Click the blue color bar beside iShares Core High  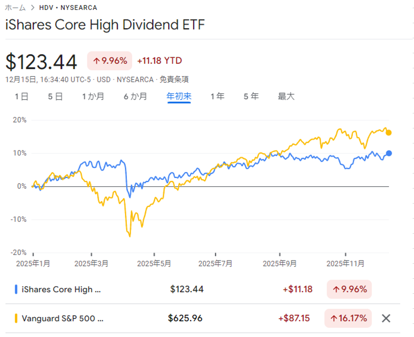pos(16,289)
